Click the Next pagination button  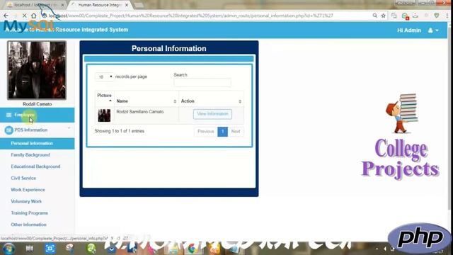tap(236, 132)
